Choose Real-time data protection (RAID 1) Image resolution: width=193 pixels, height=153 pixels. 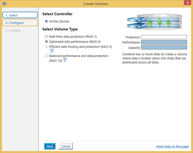(x=46, y=36)
